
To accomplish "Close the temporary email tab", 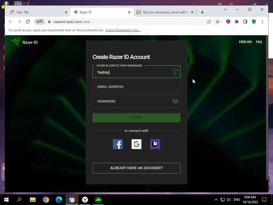I will click(192, 12).
